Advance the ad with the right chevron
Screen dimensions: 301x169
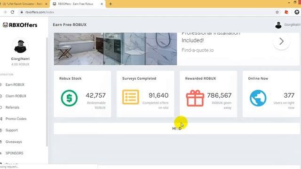click(x=281, y=41)
